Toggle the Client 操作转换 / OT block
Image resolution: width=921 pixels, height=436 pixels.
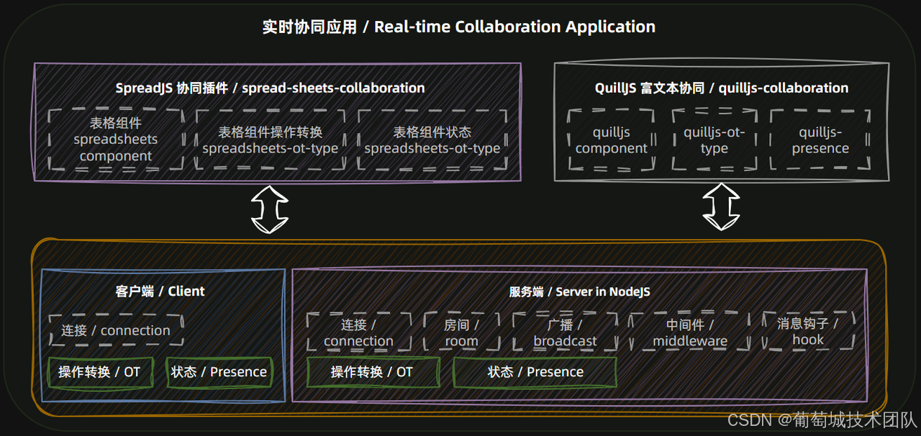coord(101,373)
